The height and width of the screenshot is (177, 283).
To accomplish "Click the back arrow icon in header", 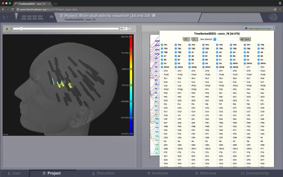I will point(52,17).
